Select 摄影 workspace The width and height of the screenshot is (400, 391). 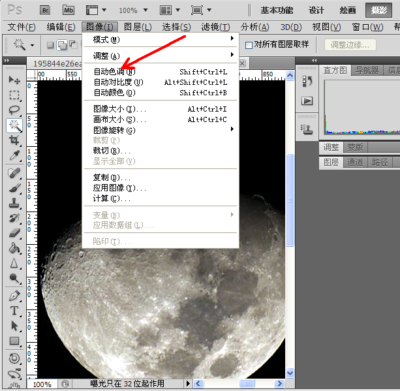[x=379, y=10]
